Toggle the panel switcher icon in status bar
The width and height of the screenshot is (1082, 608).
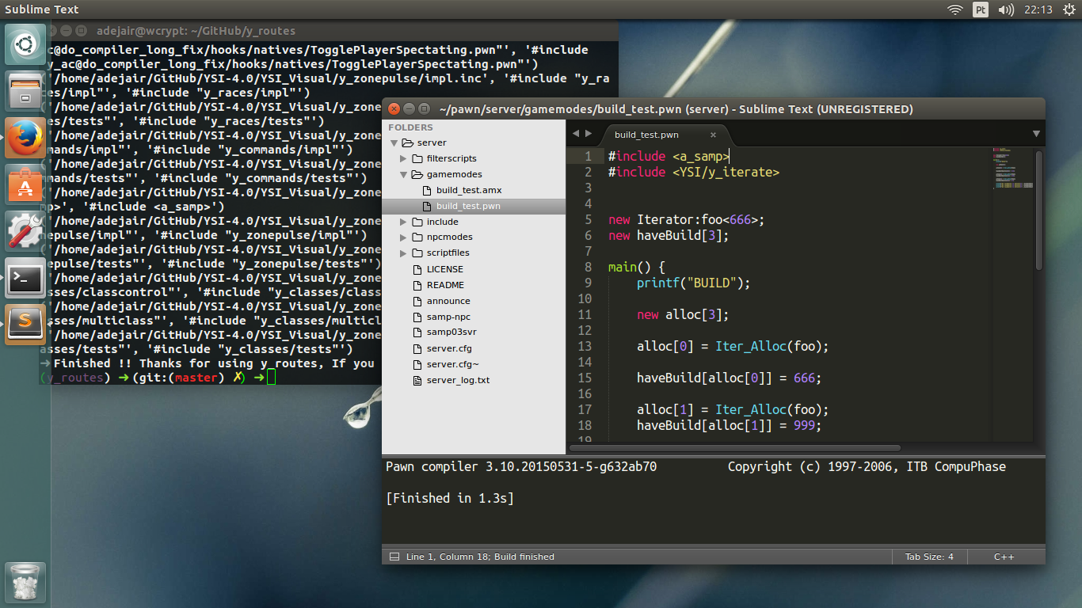click(x=394, y=557)
